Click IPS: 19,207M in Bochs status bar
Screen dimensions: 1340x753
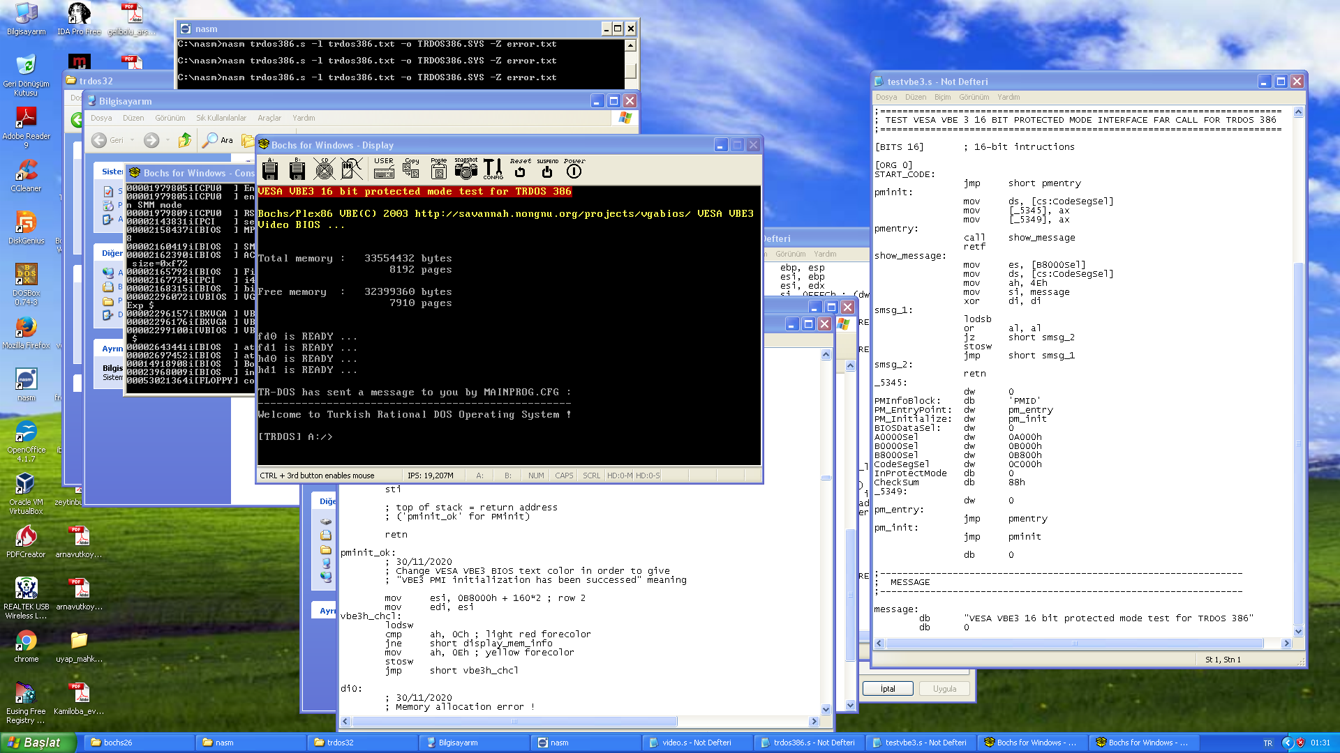tap(431, 476)
